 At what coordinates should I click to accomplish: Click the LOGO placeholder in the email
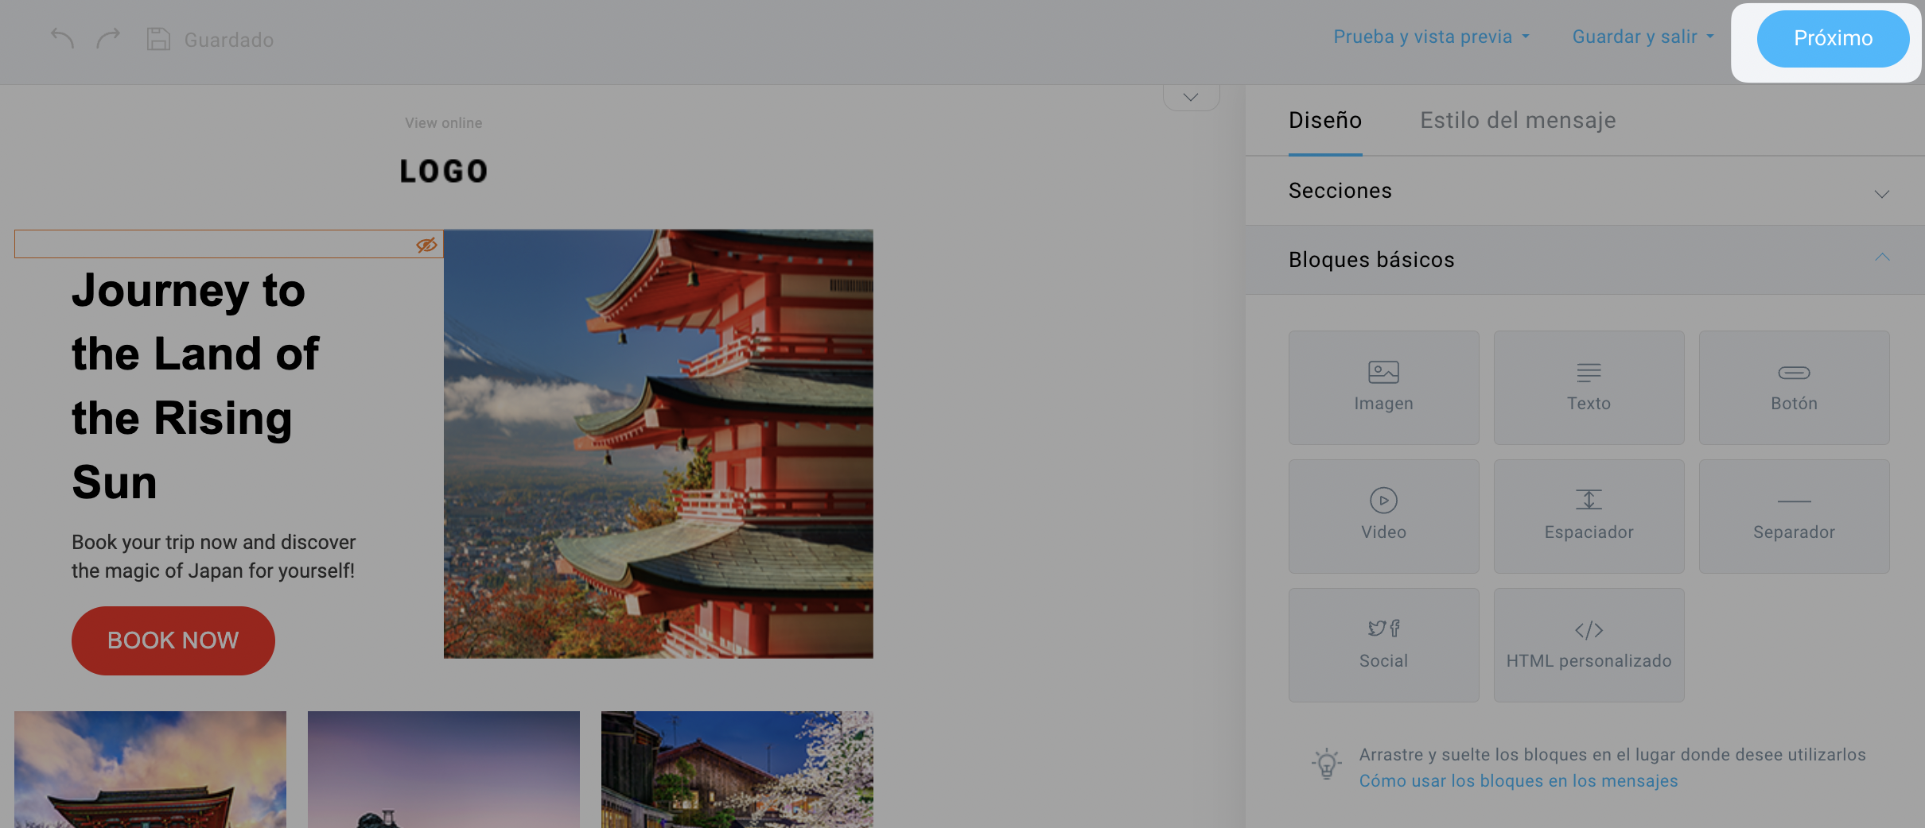point(443,171)
